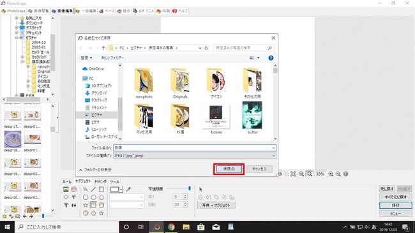Viewport: 415px width, 233px height.
Task: Select the filled pentagon shape tool
Action: click(x=93, y=213)
